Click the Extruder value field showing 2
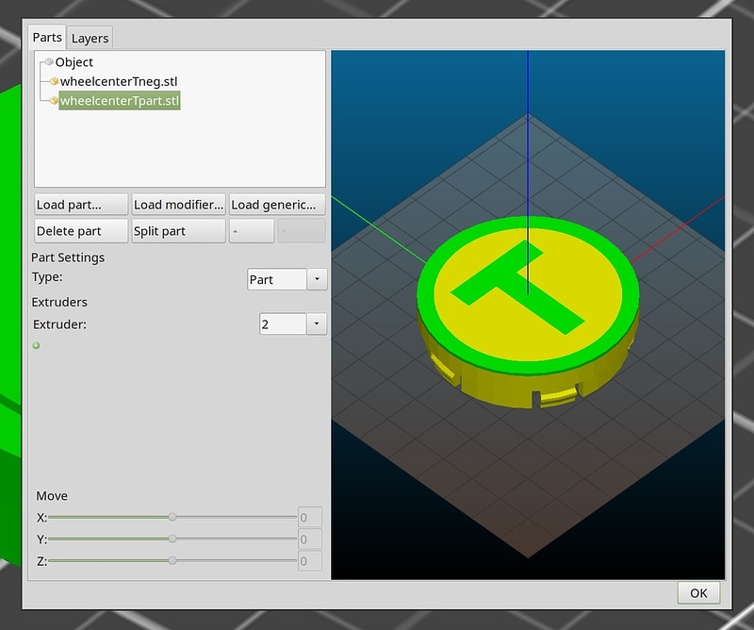Screen dimensions: 754x630 pyautogui.click(x=283, y=323)
